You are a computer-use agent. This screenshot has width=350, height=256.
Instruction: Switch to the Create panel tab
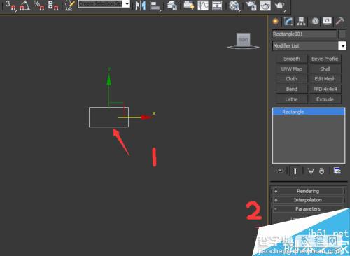pyautogui.click(x=275, y=22)
